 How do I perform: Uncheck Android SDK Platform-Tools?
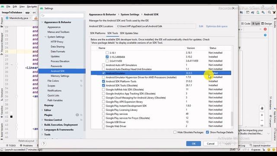103,81
